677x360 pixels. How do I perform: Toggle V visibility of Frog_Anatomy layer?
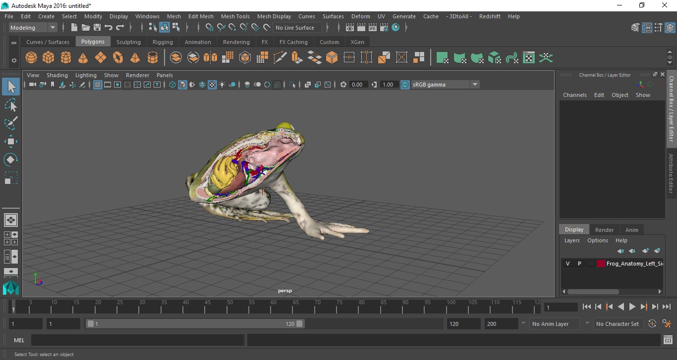click(x=567, y=264)
